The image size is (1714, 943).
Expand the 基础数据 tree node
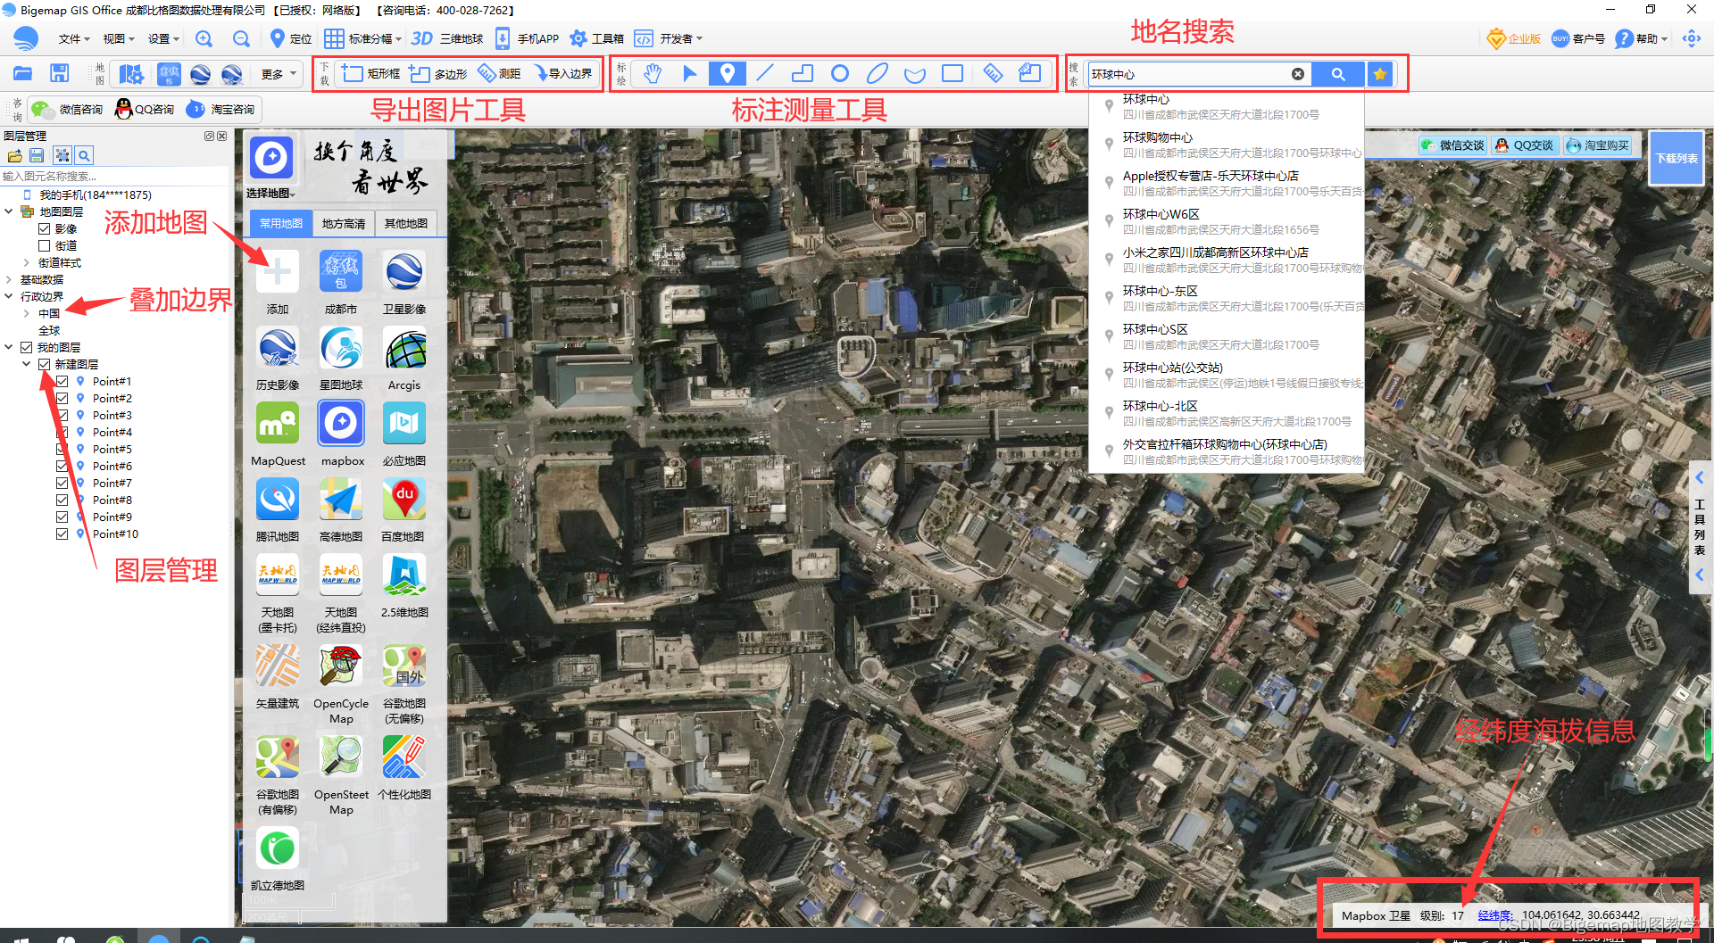(9, 279)
